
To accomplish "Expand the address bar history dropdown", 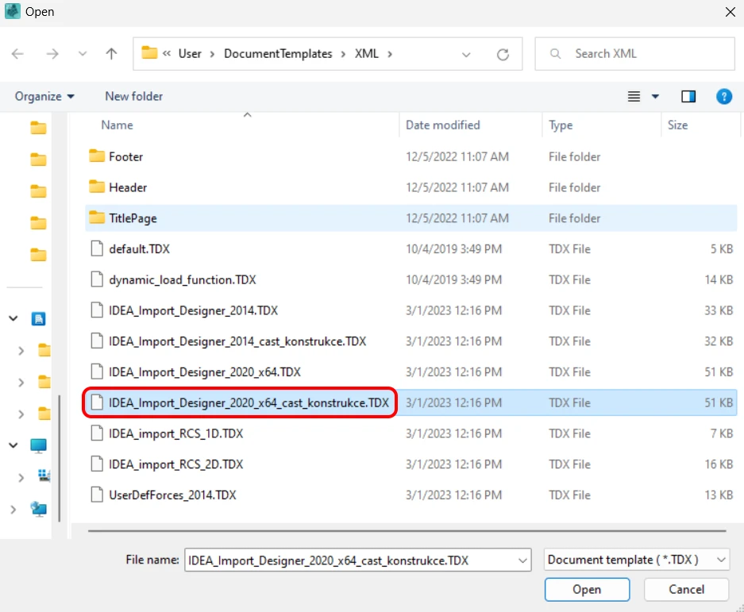I will tap(466, 55).
